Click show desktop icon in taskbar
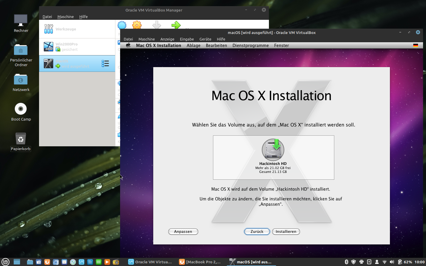 click(17, 262)
